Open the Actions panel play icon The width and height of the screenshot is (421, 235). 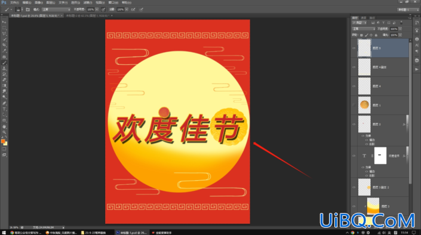coord(417,69)
